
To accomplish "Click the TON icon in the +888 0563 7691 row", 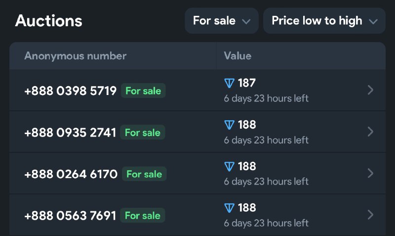I will [x=229, y=208].
